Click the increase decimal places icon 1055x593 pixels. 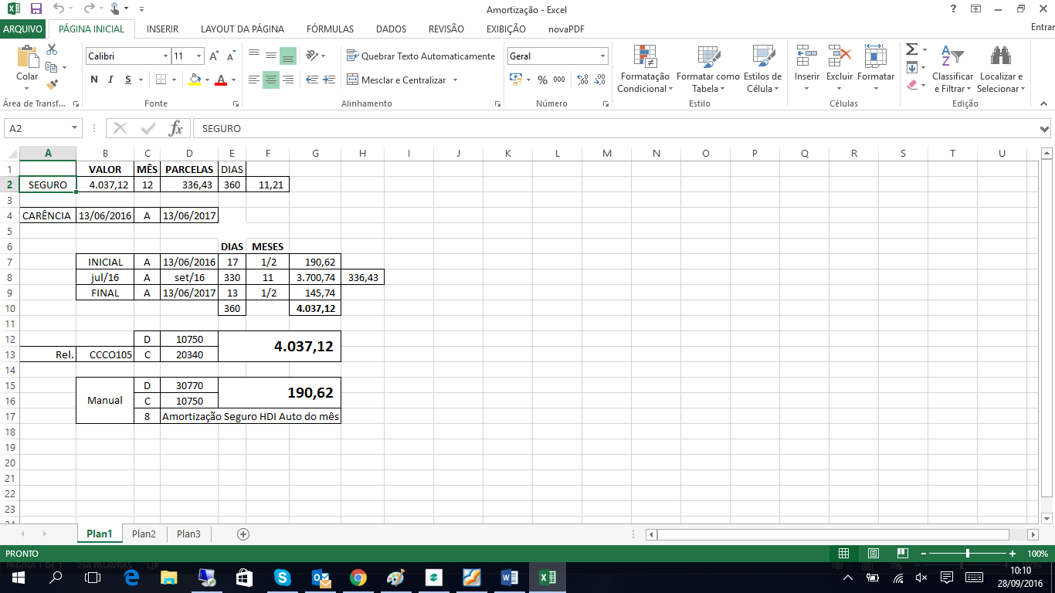(583, 80)
